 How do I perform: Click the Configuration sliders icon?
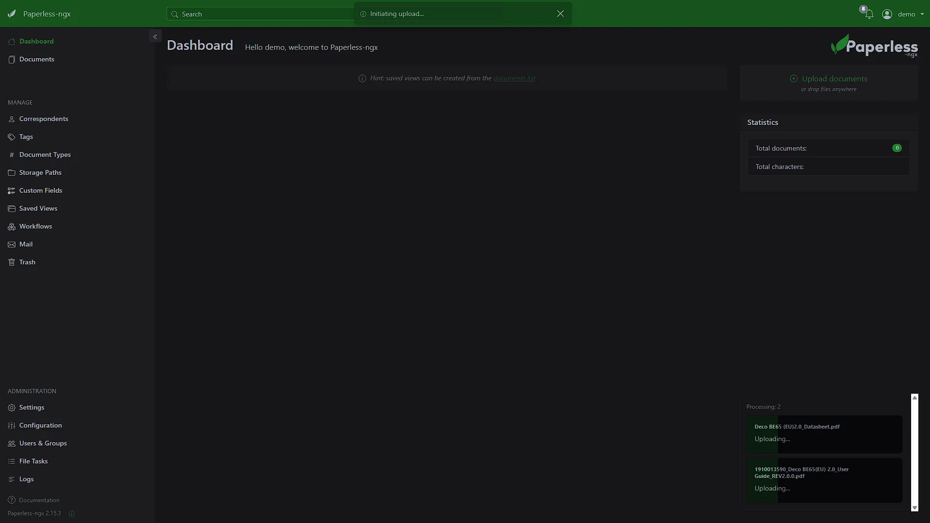(x=12, y=425)
